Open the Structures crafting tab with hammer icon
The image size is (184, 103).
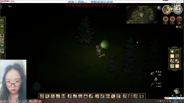(x=2, y=51)
